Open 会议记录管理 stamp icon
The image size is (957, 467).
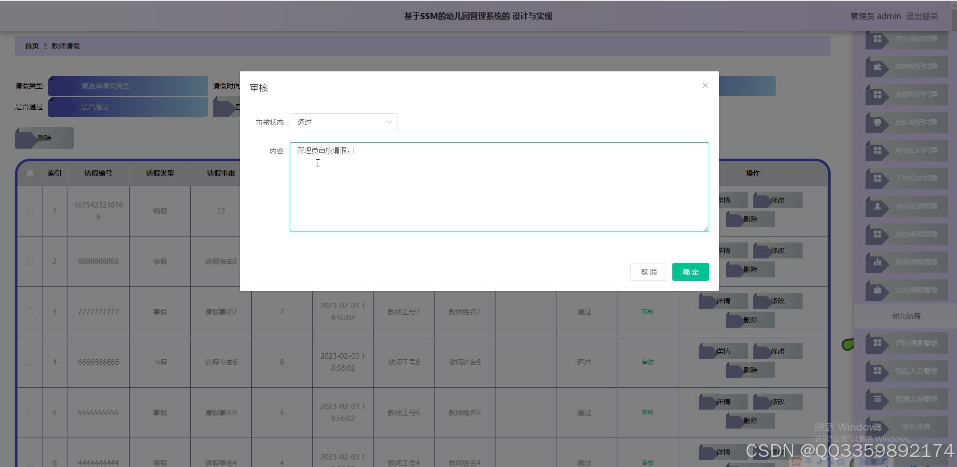877,206
